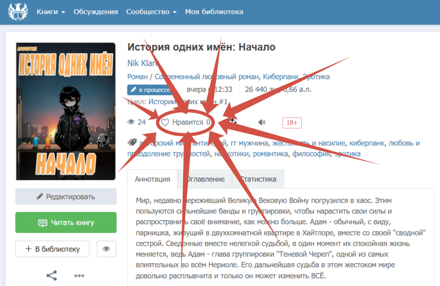440x286 pixels.
Task: Click the eye views counter icon
Action: (x=131, y=122)
